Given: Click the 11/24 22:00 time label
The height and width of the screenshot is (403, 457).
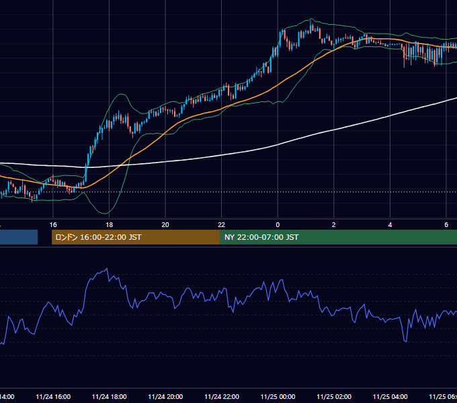Looking at the screenshot, I should pyautogui.click(x=222, y=396).
